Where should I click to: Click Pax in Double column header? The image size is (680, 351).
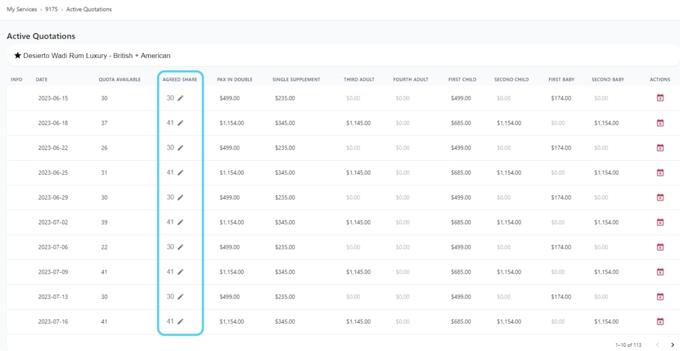click(235, 80)
